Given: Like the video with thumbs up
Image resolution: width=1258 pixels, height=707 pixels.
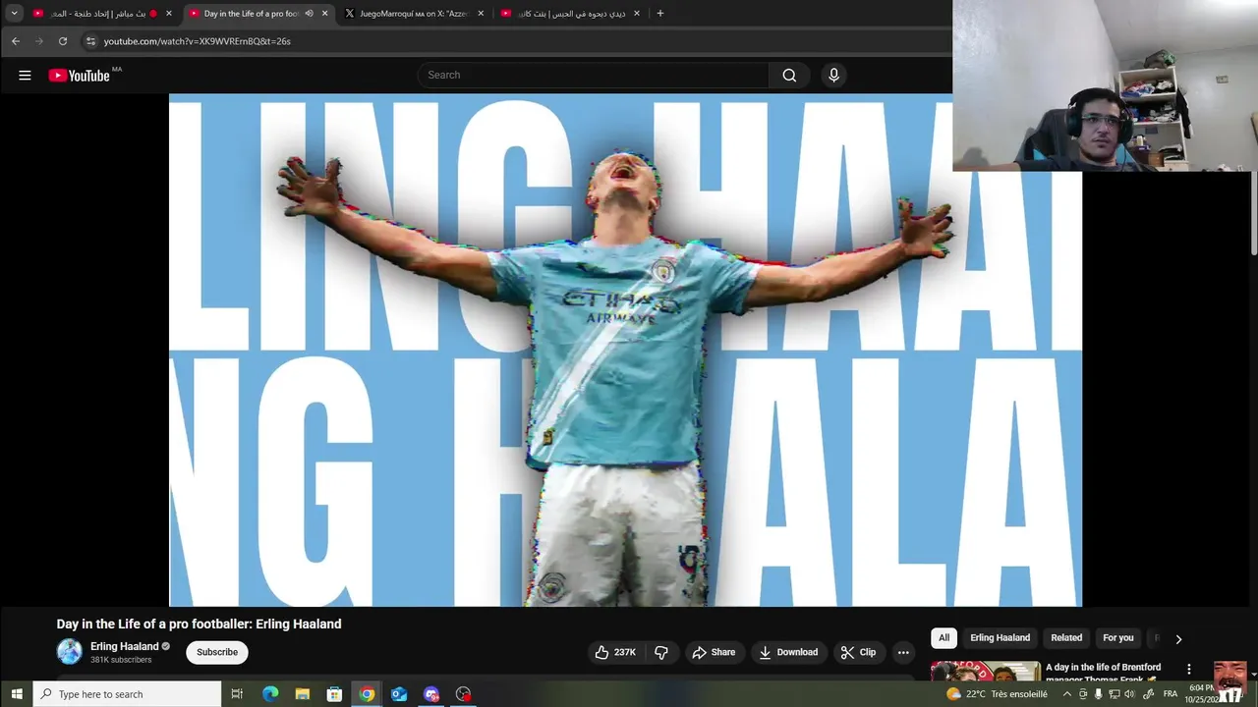Looking at the screenshot, I should pos(615,652).
